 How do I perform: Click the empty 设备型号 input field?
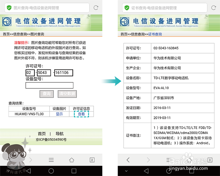pos(49,85)
